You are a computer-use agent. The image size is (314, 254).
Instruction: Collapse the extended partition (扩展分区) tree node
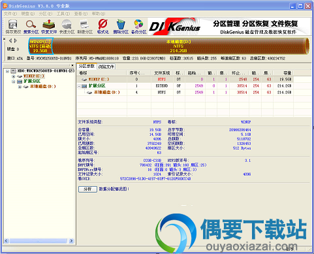click(x=14, y=82)
